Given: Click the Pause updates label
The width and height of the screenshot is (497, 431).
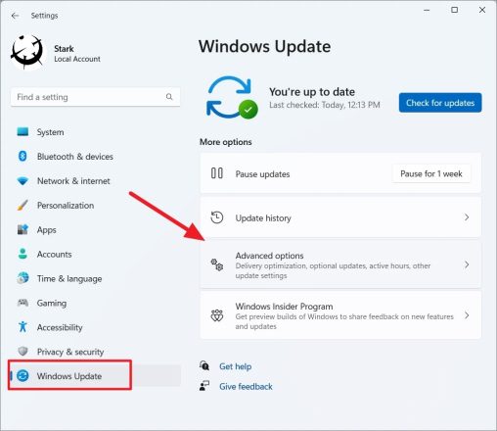Looking at the screenshot, I should click(x=262, y=174).
